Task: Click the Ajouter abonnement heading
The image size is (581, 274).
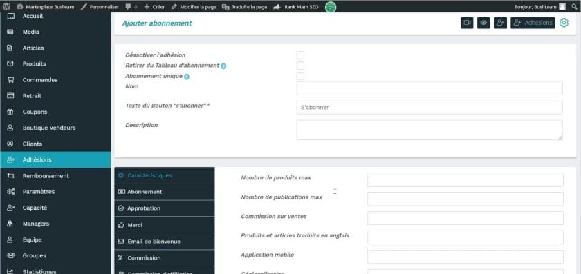Action: click(157, 23)
